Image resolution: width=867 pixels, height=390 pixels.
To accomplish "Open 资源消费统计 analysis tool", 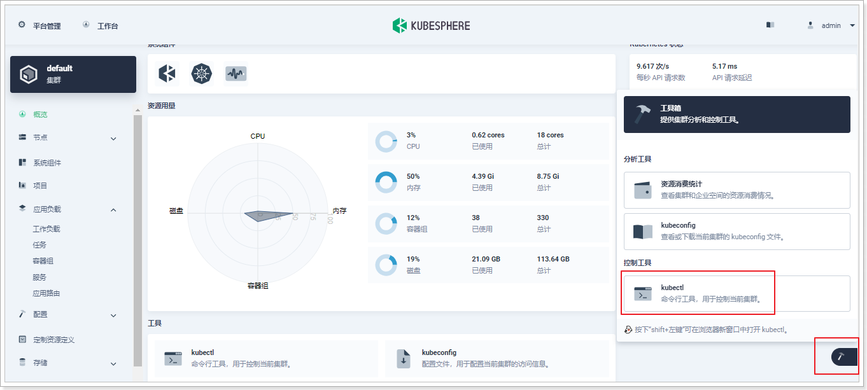I will click(x=737, y=190).
